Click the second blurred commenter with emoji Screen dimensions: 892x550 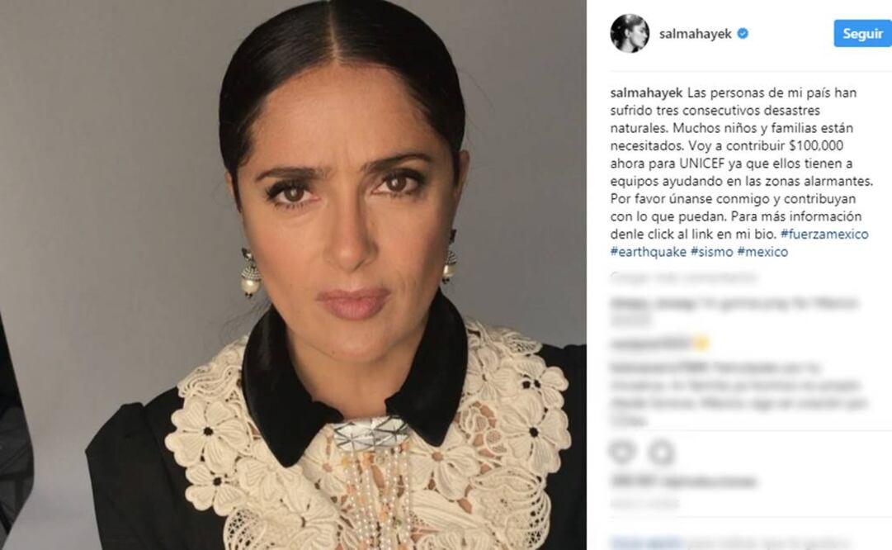tap(649, 344)
